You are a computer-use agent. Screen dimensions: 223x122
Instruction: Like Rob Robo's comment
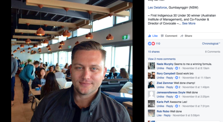tap(159, 115)
